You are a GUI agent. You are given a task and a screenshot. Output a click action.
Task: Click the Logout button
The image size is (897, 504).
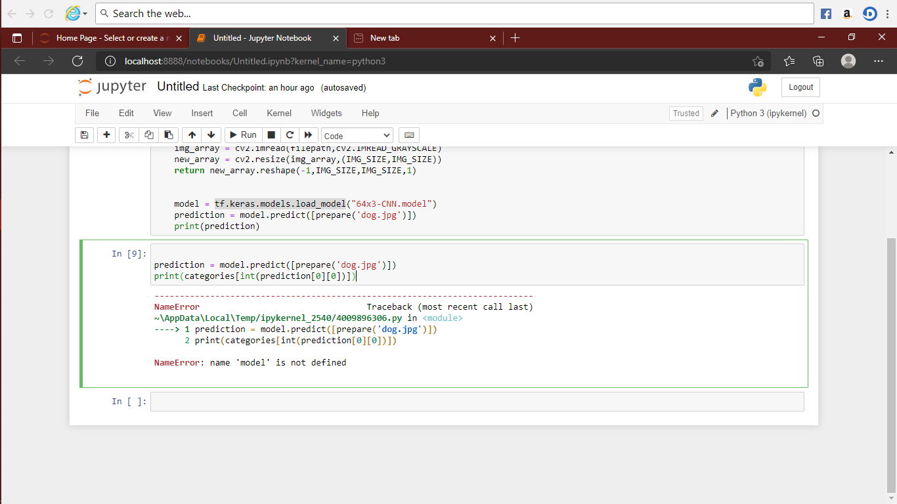click(800, 86)
